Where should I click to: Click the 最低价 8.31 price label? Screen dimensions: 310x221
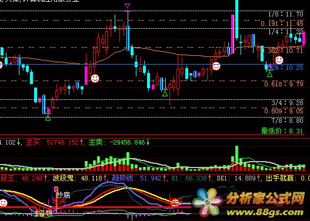point(282,130)
